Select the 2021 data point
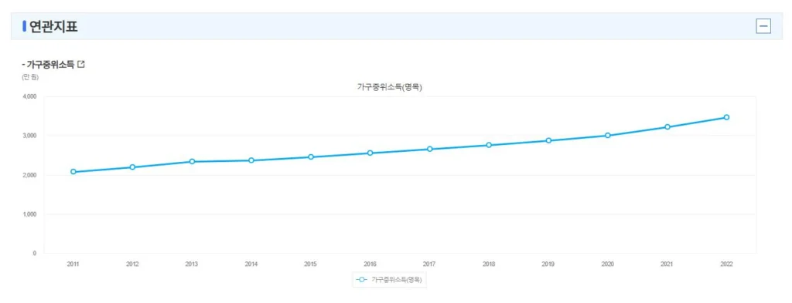The width and height of the screenshot is (792, 303). point(667,127)
